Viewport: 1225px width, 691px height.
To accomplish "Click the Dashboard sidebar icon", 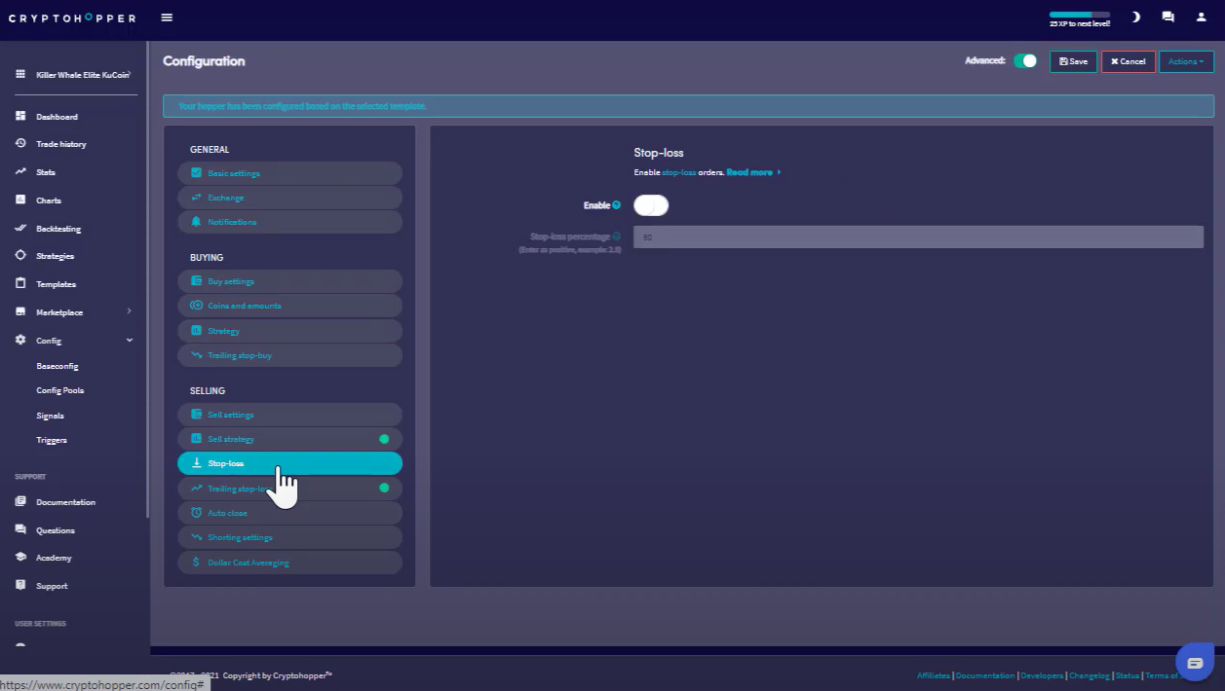I will [x=20, y=117].
